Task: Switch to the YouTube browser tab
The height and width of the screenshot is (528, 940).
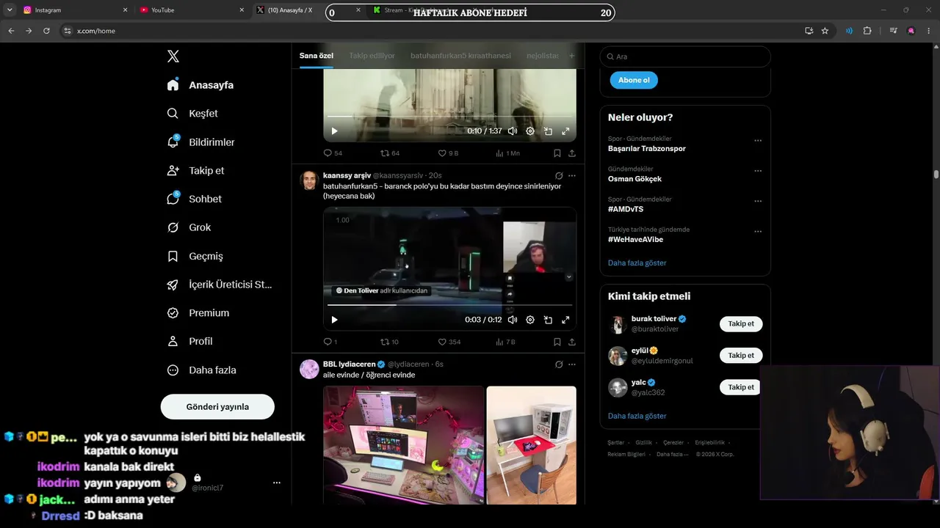Action: pos(192,10)
